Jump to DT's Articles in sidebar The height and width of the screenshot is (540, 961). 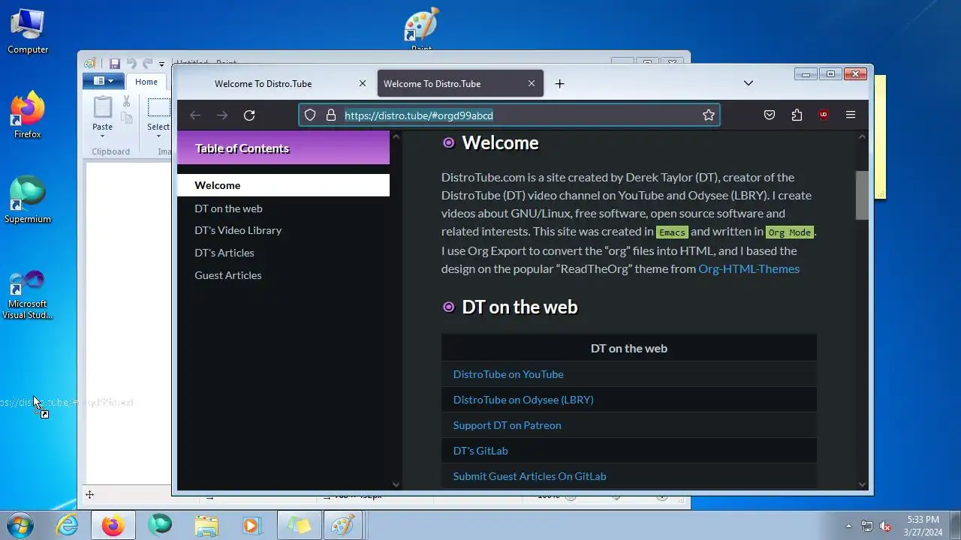pos(224,253)
